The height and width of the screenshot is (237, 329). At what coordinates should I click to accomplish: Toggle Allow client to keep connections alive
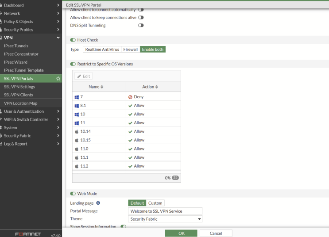(141, 17)
